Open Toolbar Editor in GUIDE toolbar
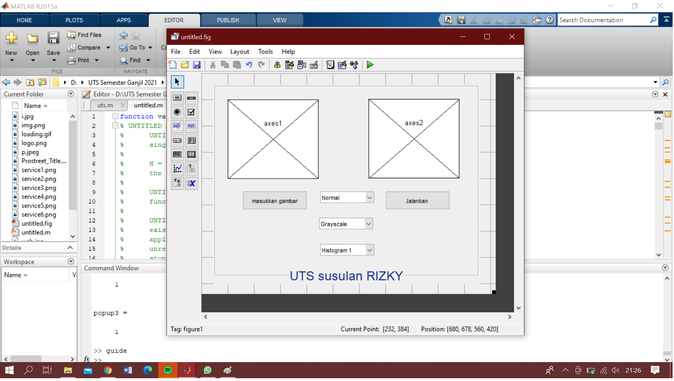674x381 pixels. click(x=314, y=65)
